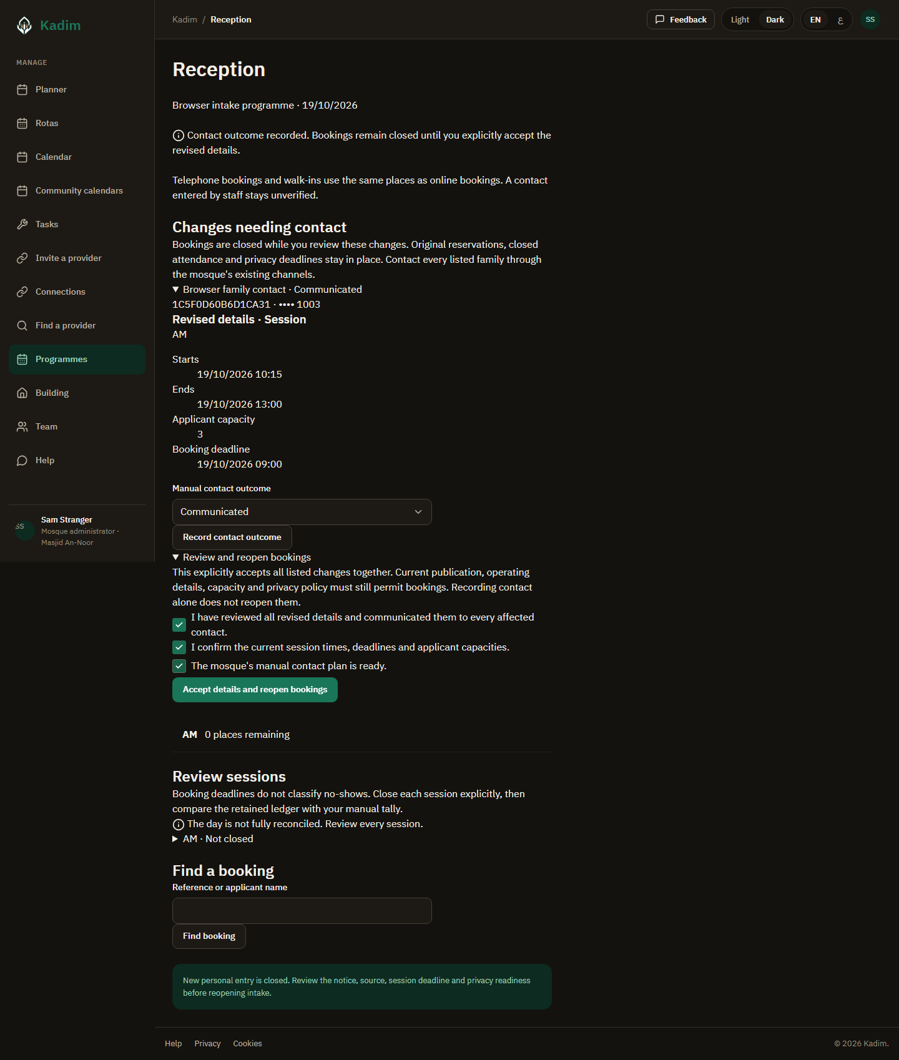Open Planner via its calendar icon
Image resolution: width=899 pixels, height=1060 pixels.
pos(22,90)
